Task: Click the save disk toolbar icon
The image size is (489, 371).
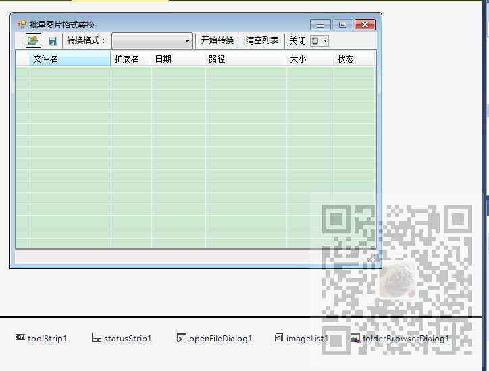Action: pos(53,40)
